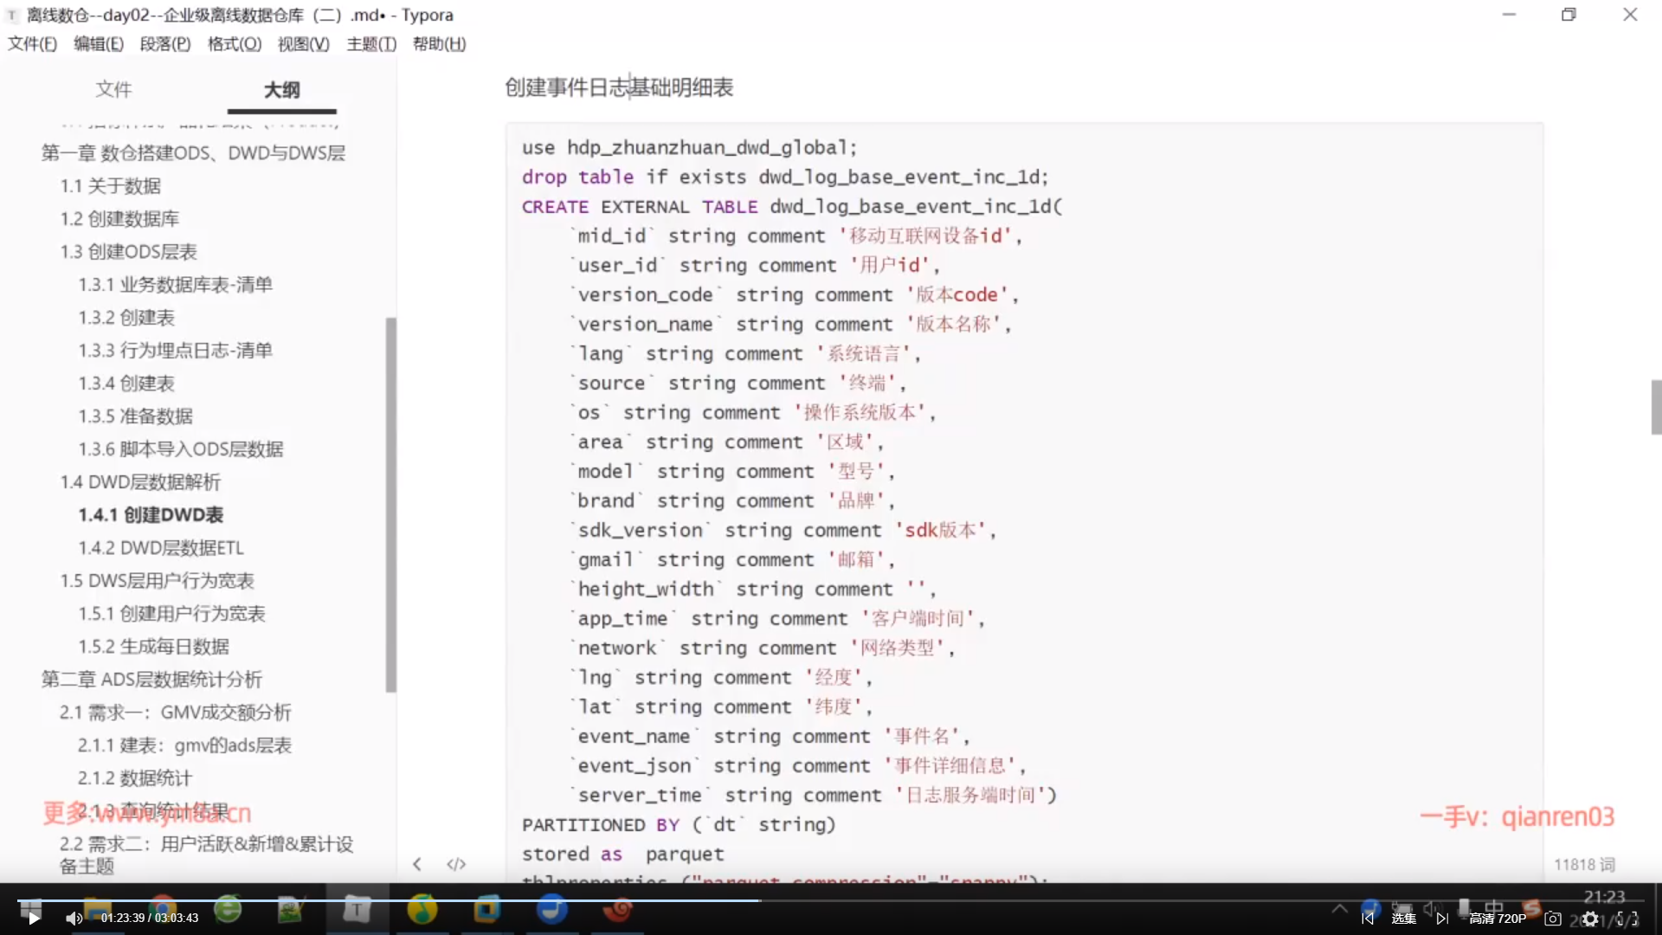Enter fullscreen mode in the video player
The width and height of the screenshot is (1662, 935).
click(1627, 919)
